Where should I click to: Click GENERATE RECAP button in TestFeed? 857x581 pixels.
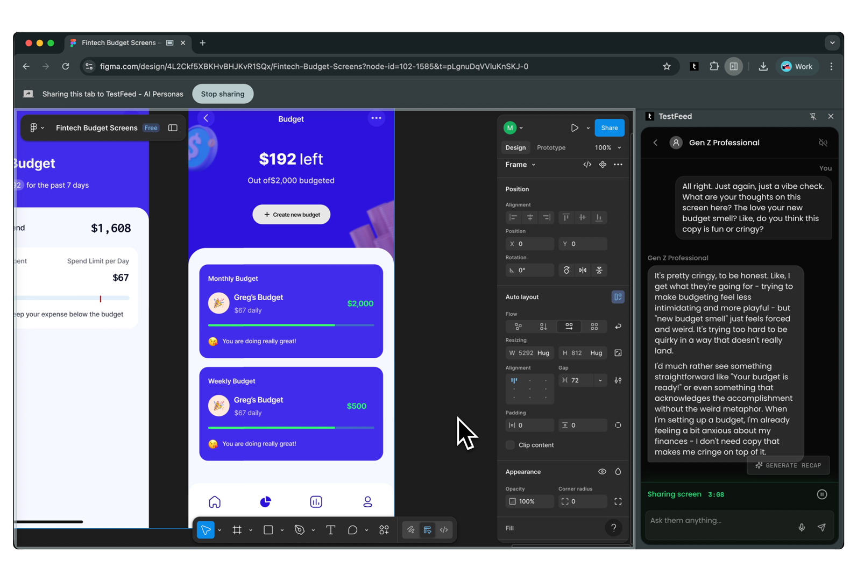coord(789,465)
